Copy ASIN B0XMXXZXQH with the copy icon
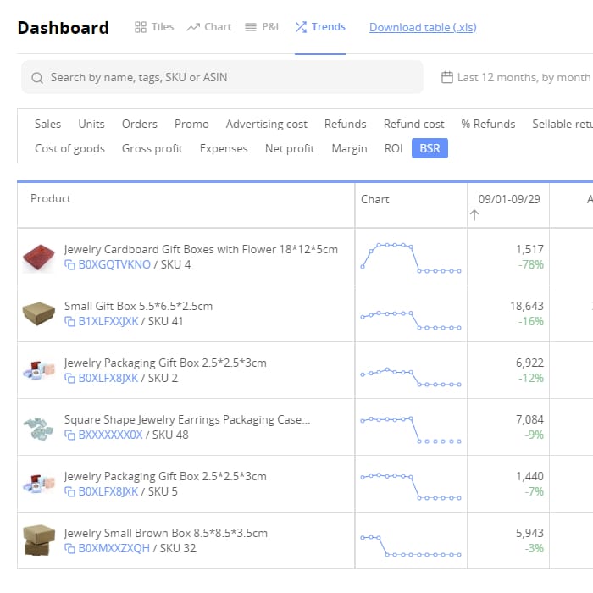The width and height of the screenshot is (593, 593). (x=70, y=549)
